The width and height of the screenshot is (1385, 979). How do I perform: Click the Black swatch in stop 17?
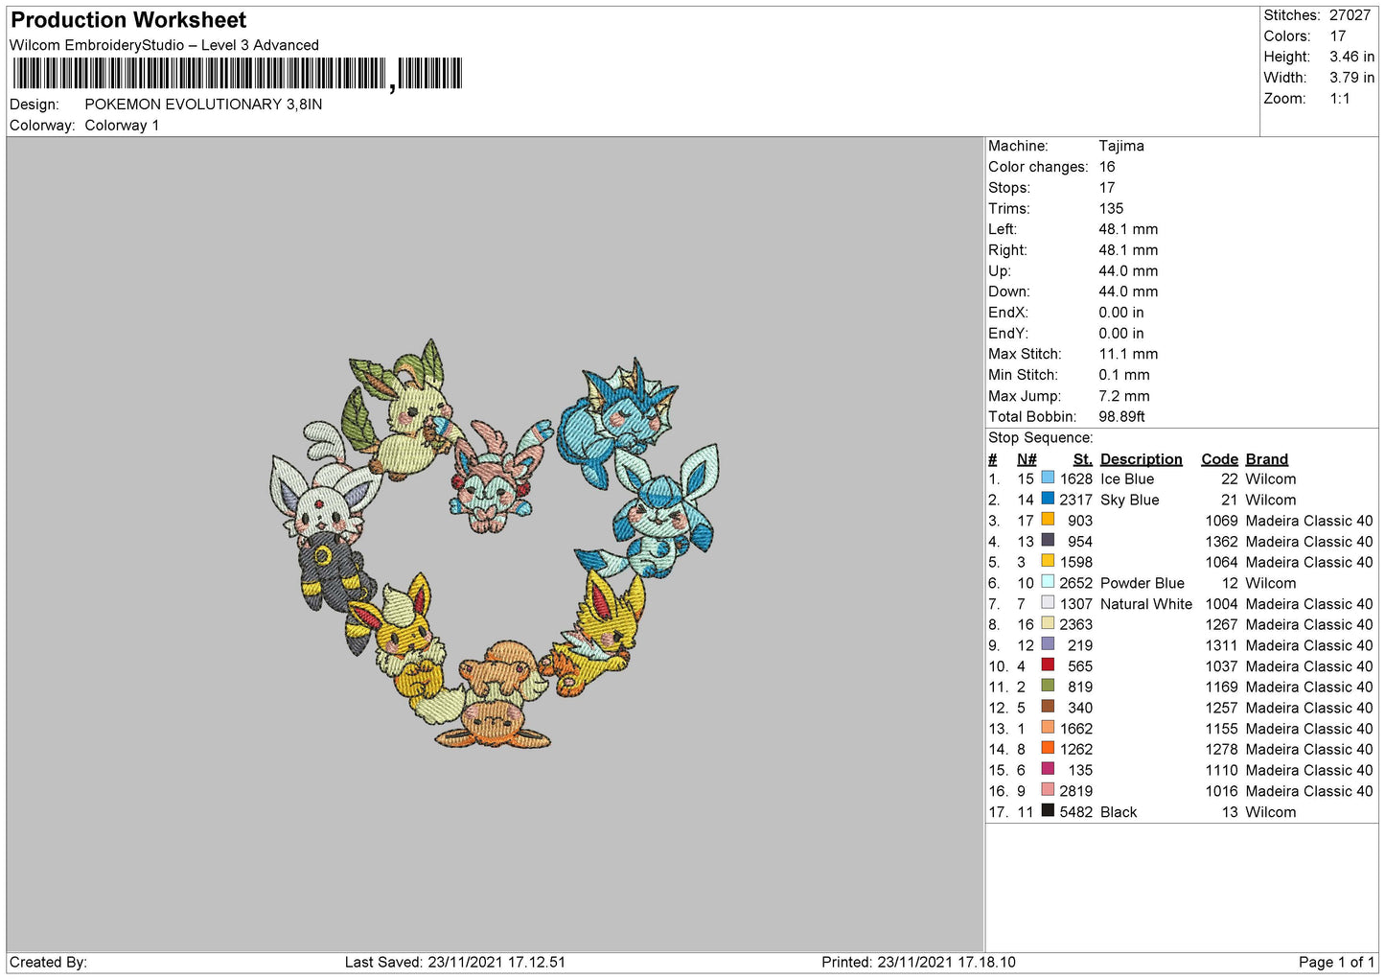[x=1048, y=811]
